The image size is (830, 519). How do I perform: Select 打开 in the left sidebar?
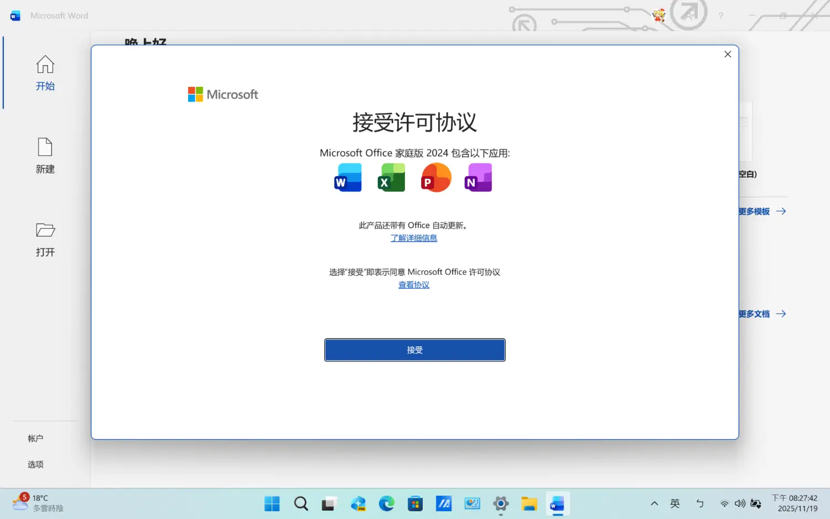(x=45, y=239)
